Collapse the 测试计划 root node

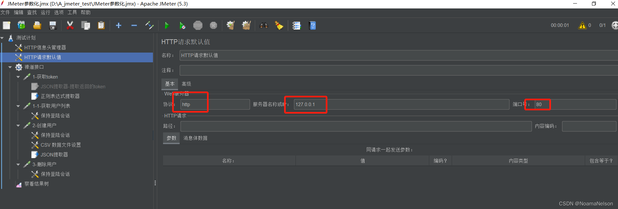click(2, 38)
